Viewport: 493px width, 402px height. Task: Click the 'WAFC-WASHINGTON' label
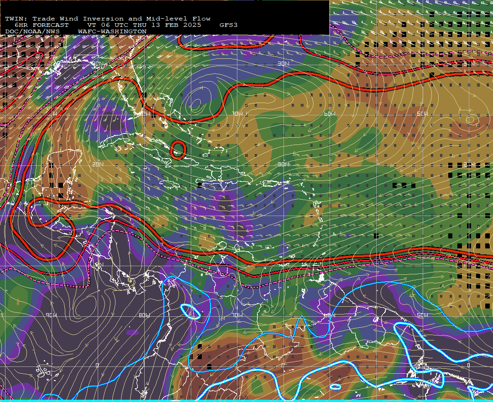tap(112, 32)
